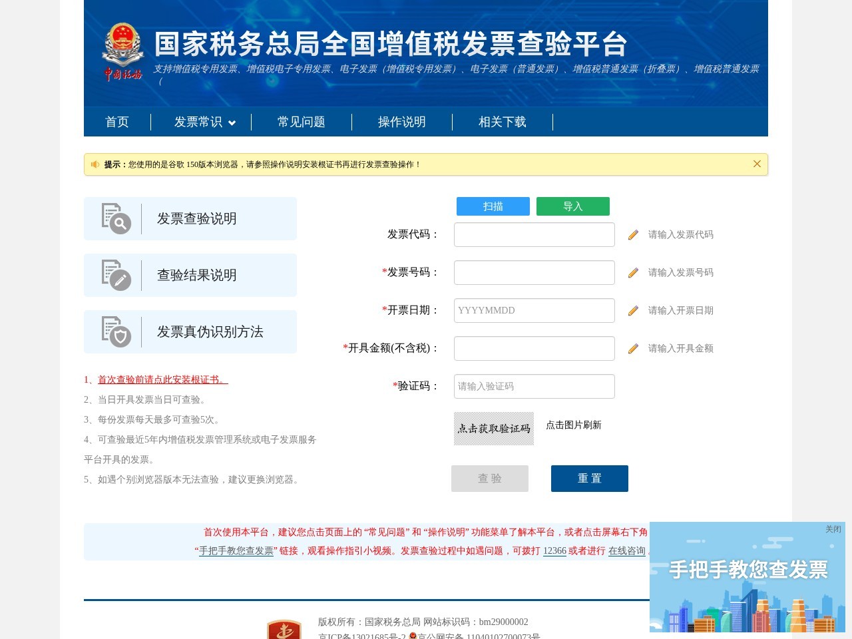
Task: Close the 手把手教您查发票 popup via 关闭
Action: point(833,529)
